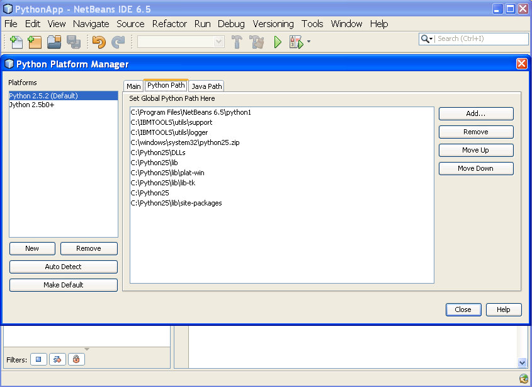Click the Add... path button
The height and width of the screenshot is (387, 532).
click(x=476, y=113)
